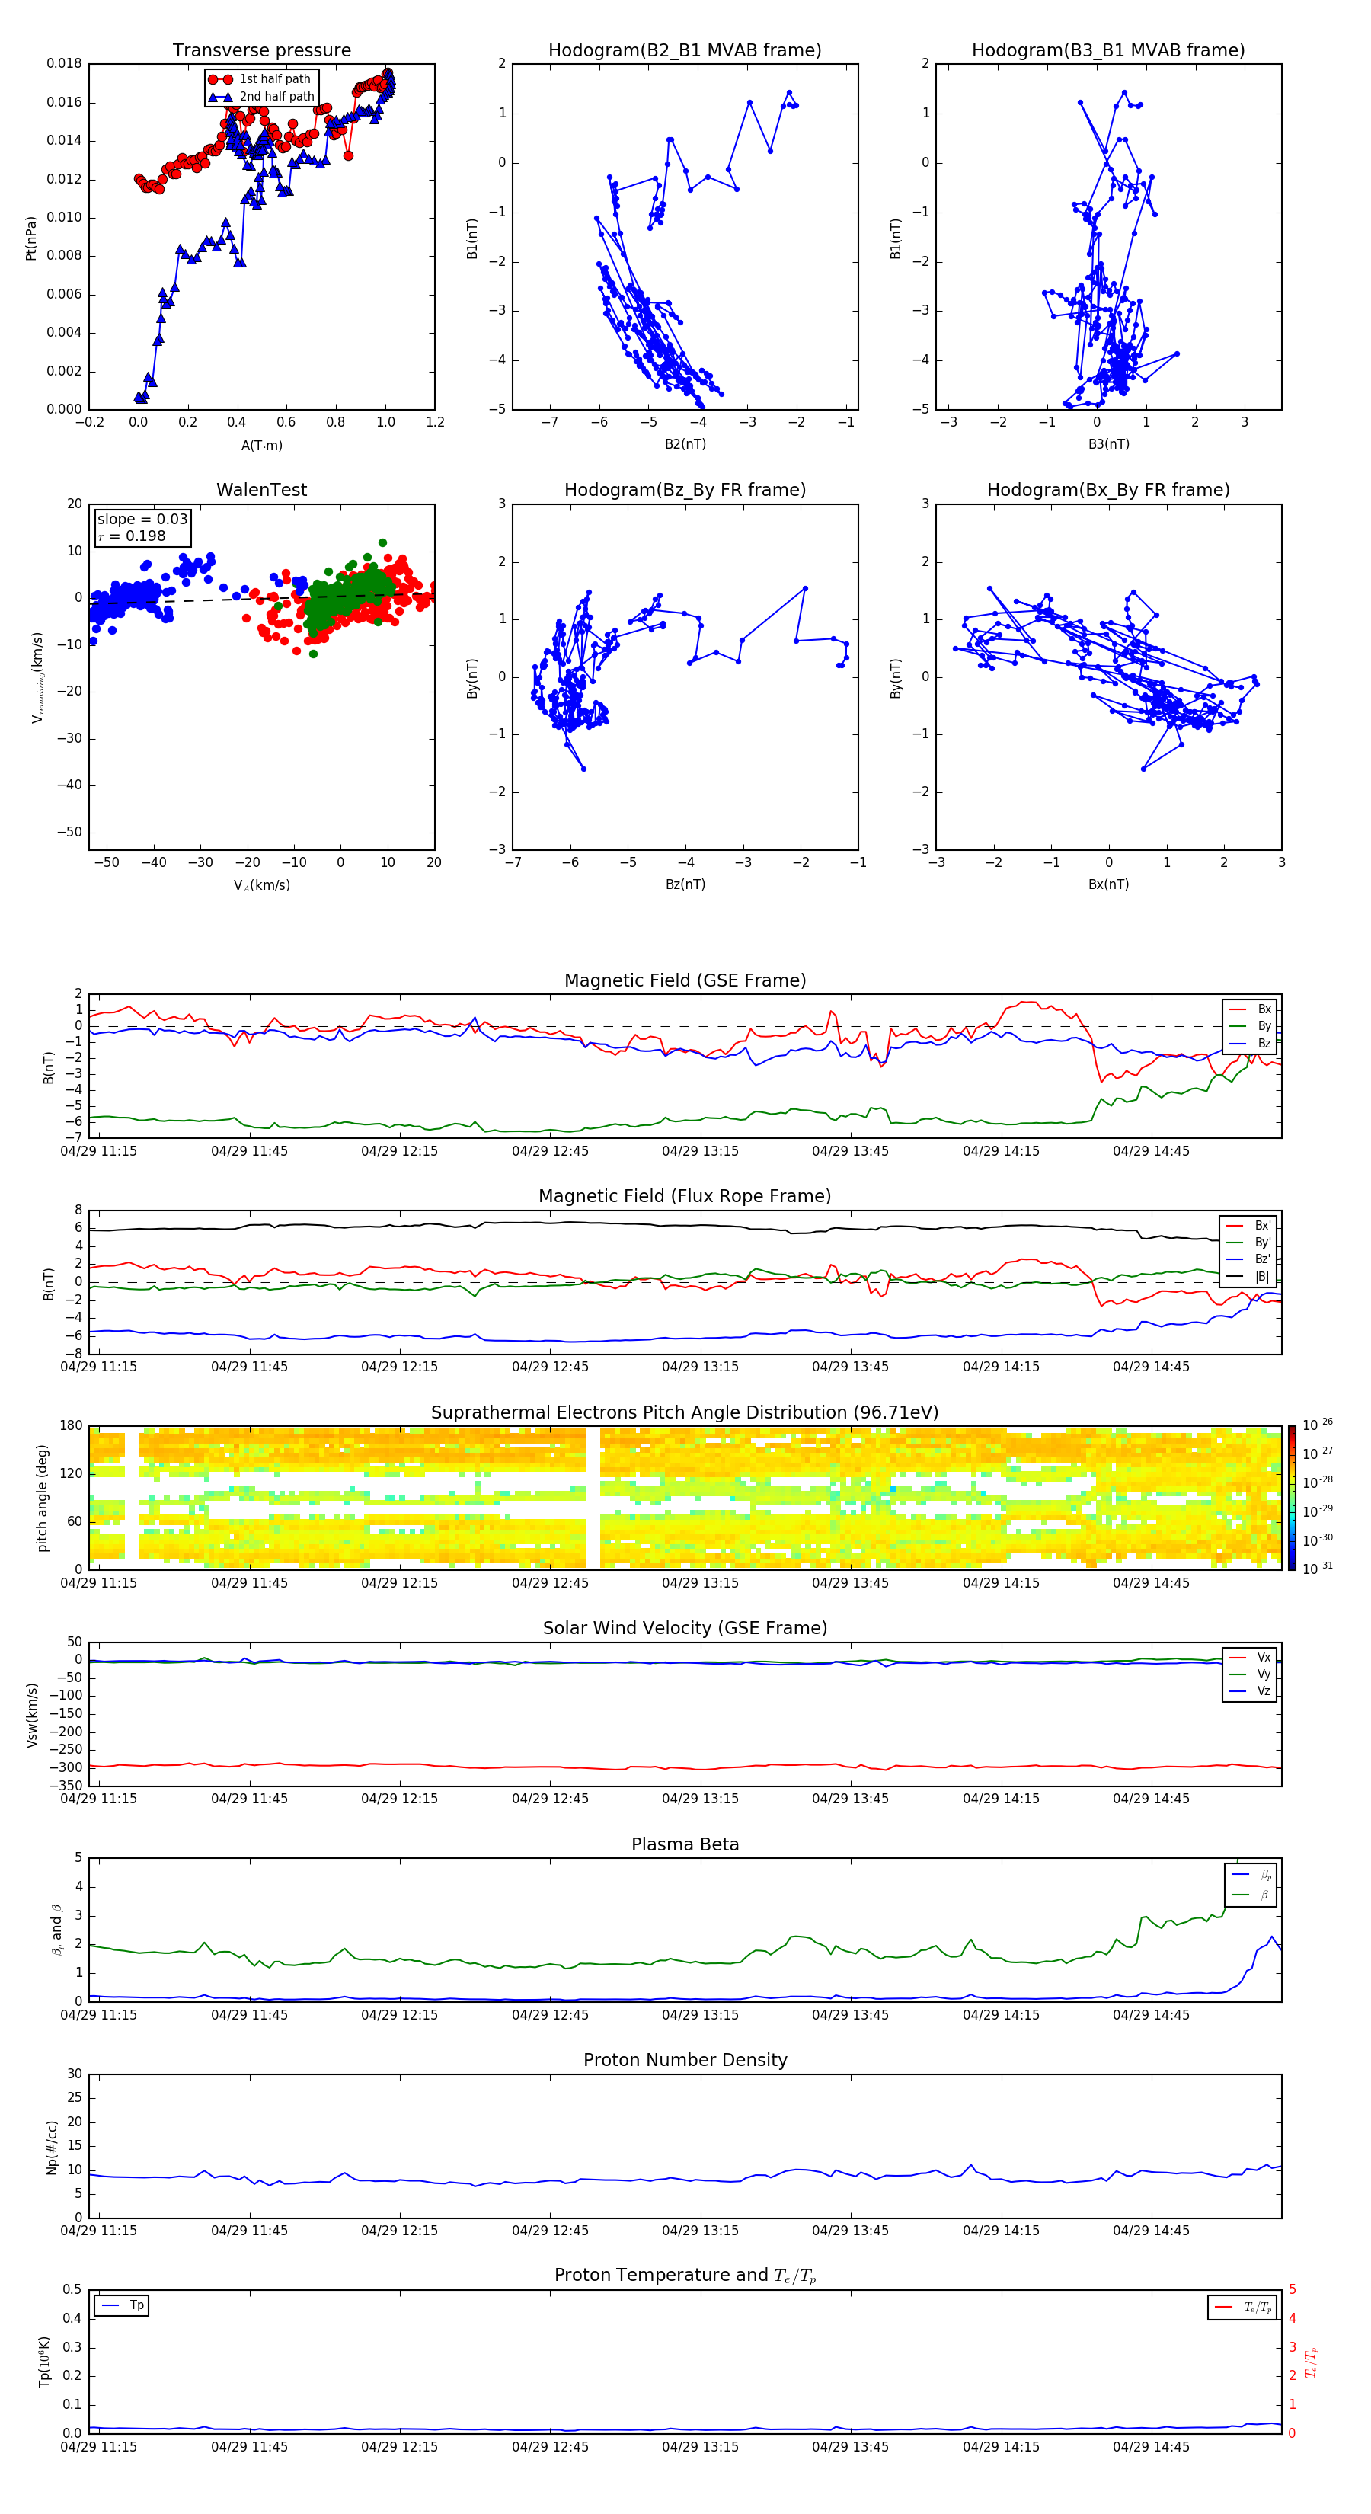Select the "Bx" entry in GSE legend

pyautogui.click(x=1250, y=1009)
